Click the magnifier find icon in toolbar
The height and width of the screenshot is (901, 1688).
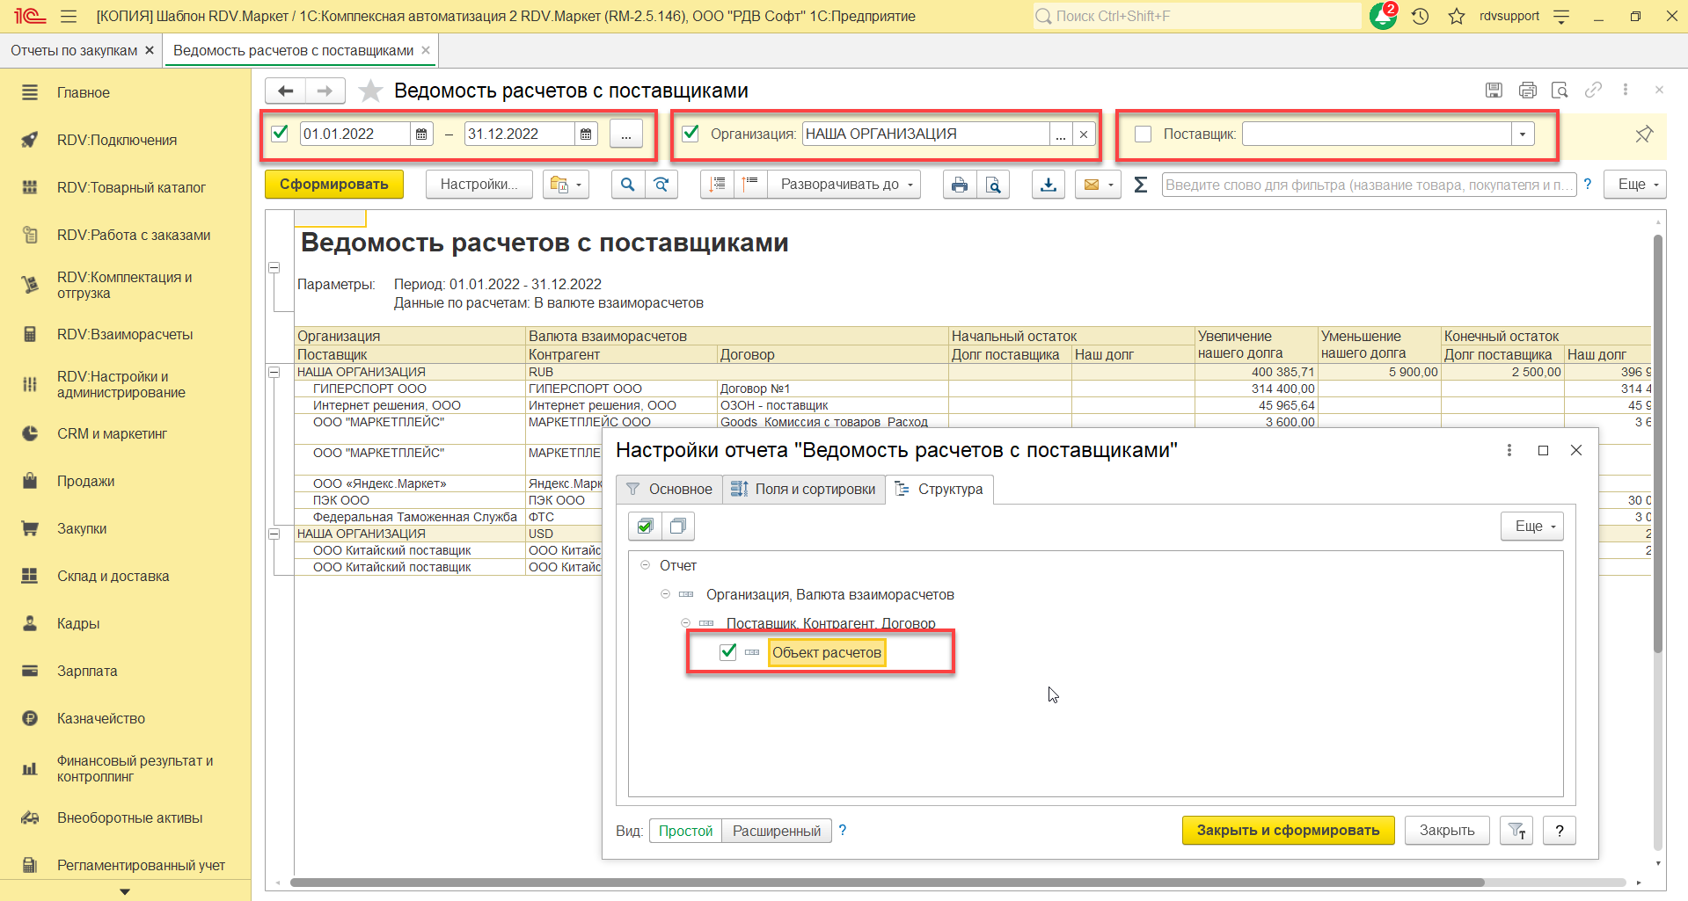[627, 185]
